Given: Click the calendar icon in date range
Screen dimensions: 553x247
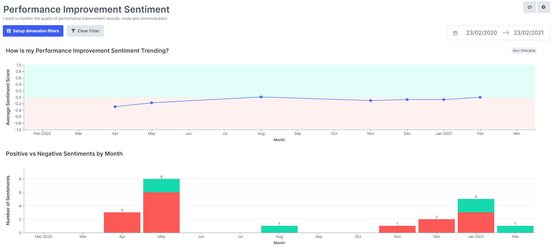Looking at the screenshot, I should (455, 33).
